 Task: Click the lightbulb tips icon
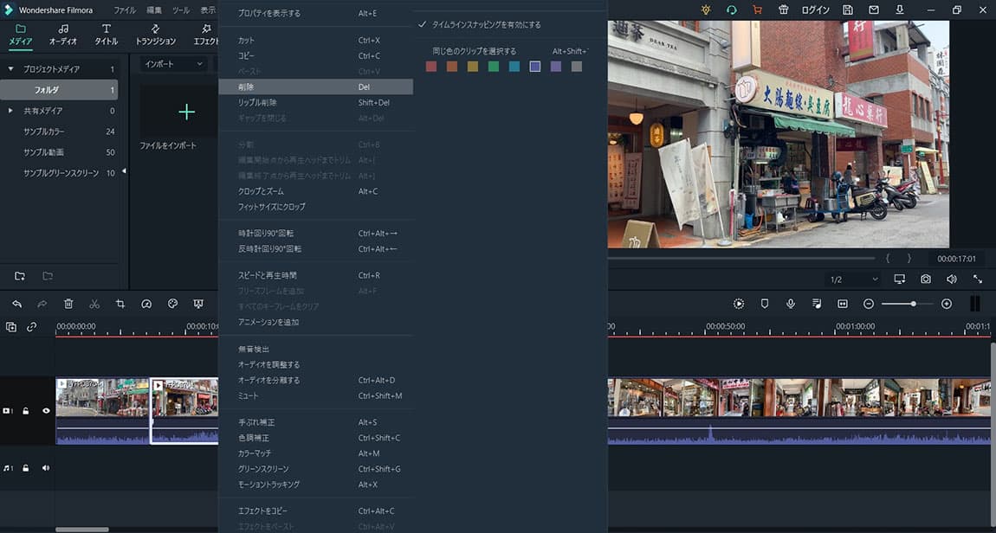706,10
